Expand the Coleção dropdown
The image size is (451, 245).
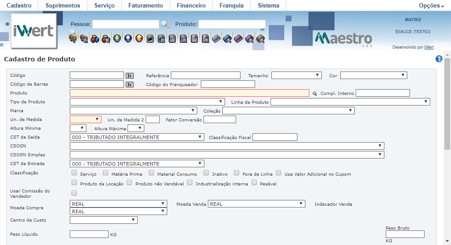click(289, 111)
